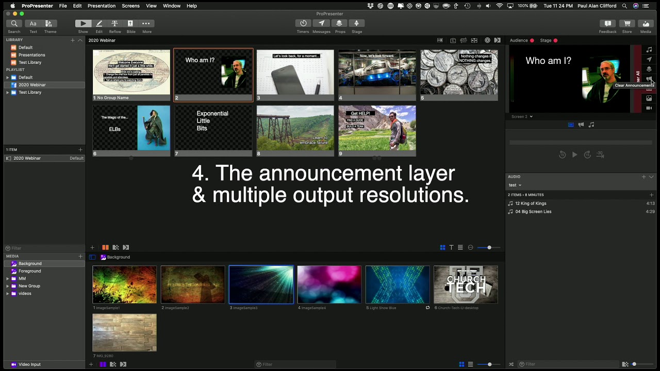The image size is (660, 371).
Task: Click the Clear Announcements megaphone icon
Action: (x=649, y=79)
